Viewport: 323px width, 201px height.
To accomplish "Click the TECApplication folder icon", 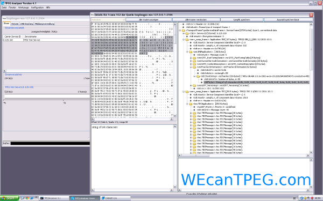I will 191,104.
